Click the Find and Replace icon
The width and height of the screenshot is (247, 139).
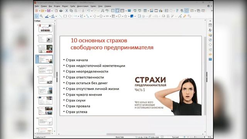103,10
